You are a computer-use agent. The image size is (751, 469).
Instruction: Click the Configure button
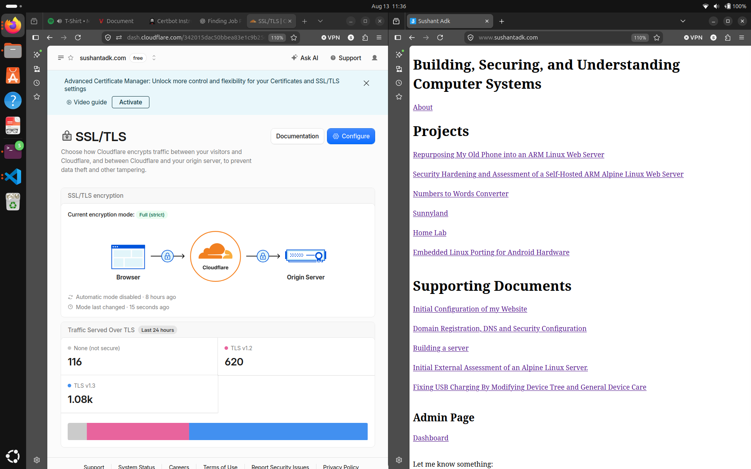351,136
